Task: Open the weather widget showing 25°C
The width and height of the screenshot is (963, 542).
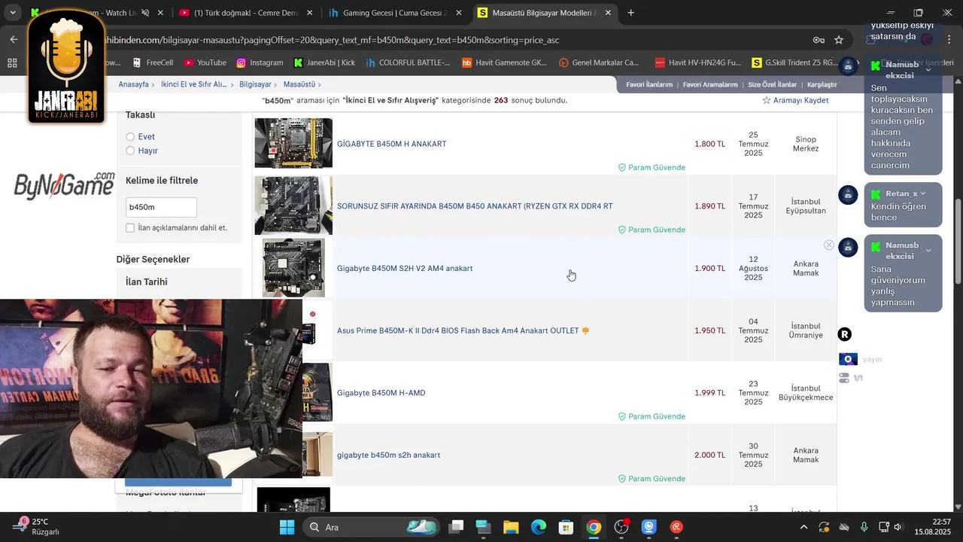Action: 36,526
